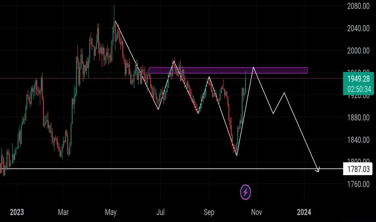Click the Jul label on time axis
376x222 pixels.
(x=161, y=212)
